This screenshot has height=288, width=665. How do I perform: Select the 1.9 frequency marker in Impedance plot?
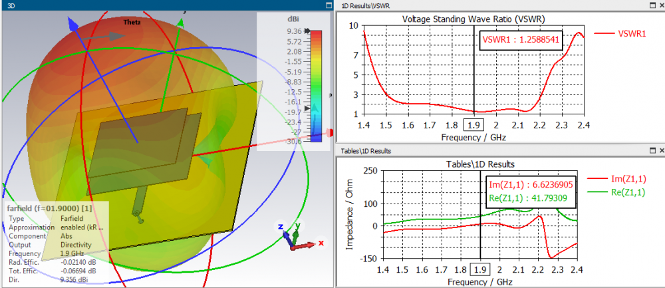pos(480,270)
